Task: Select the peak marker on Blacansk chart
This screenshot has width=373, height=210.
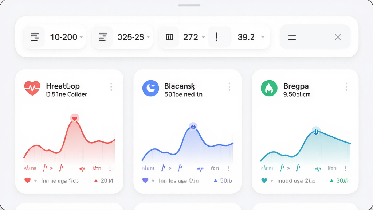Action: click(x=193, y=127)
